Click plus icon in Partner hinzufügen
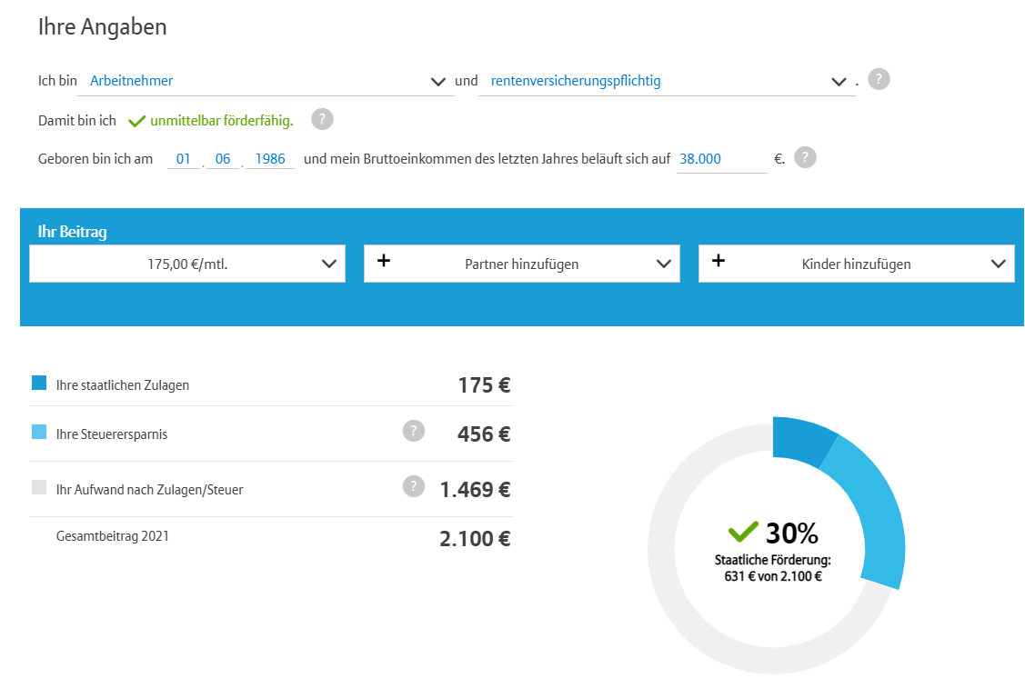The width and height of the screenshot is (1025, 688). click(x=384, y=261)
